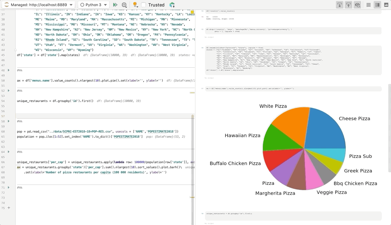This screenshot has height=225, width=391.
Task: Click the '#%%' cell marker on line 58
Action: [19, 121]
